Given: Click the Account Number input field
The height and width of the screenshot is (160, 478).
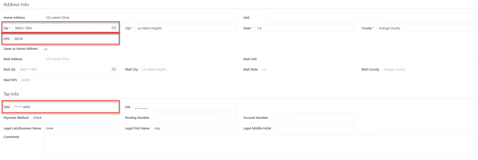Looking at the screenshot, I should coord(312,118).
